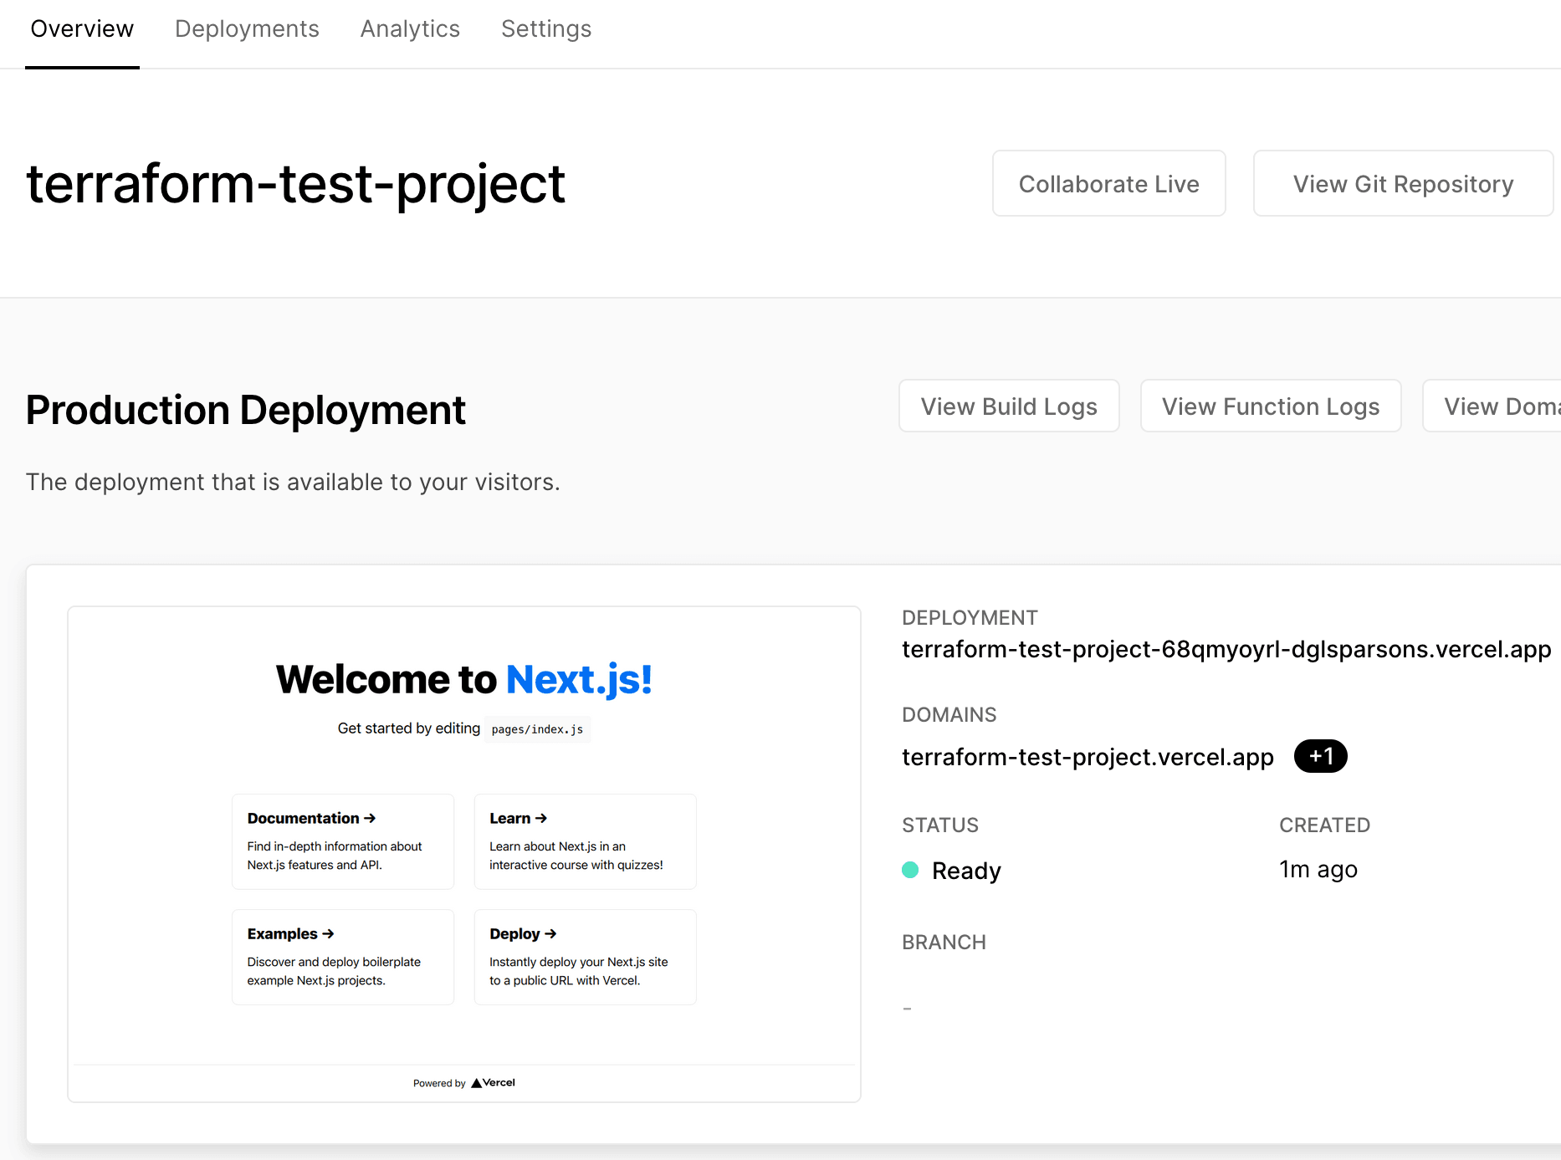Viewport: 1561px width, 1160px height.
Task: Click View Function Logs
Action: (1270, 406)
